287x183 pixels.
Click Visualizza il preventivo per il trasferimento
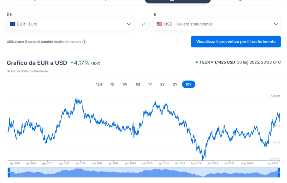pos(236,42)
